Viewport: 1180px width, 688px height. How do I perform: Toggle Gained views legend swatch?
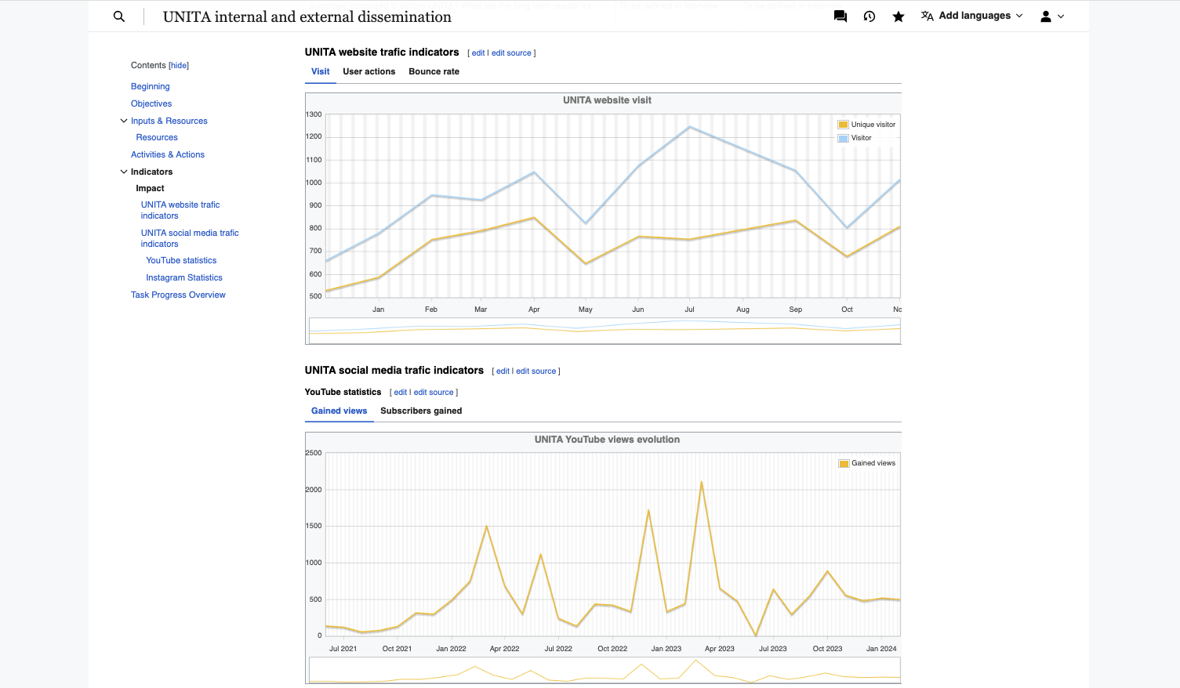pyautogui.click(x=844, y=463)
